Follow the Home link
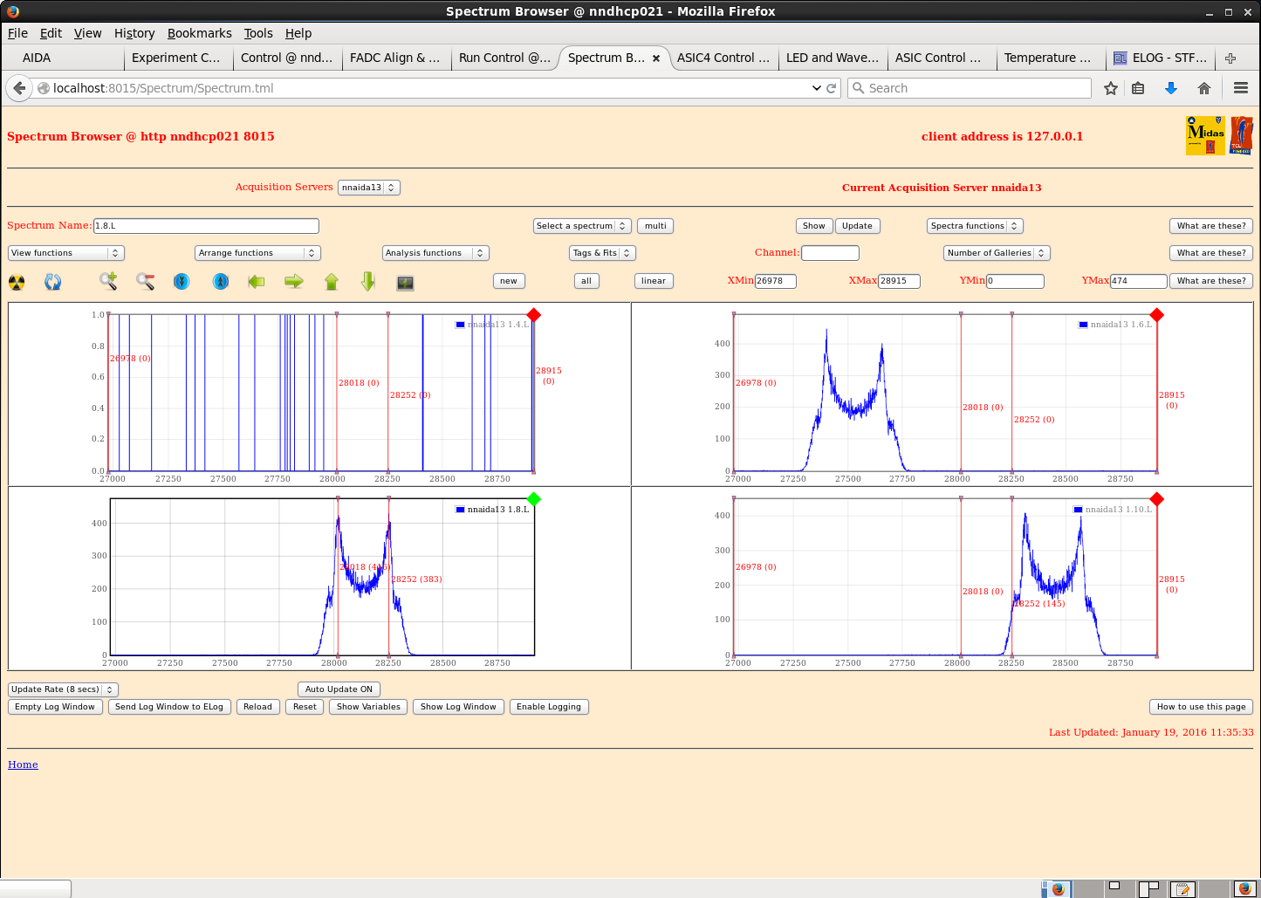1261x898 pixels. 23,764
